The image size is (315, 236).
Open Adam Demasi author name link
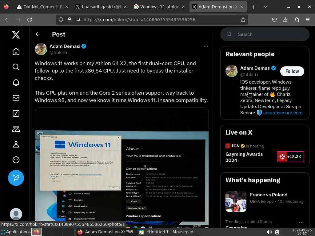[x=65, y=46]
